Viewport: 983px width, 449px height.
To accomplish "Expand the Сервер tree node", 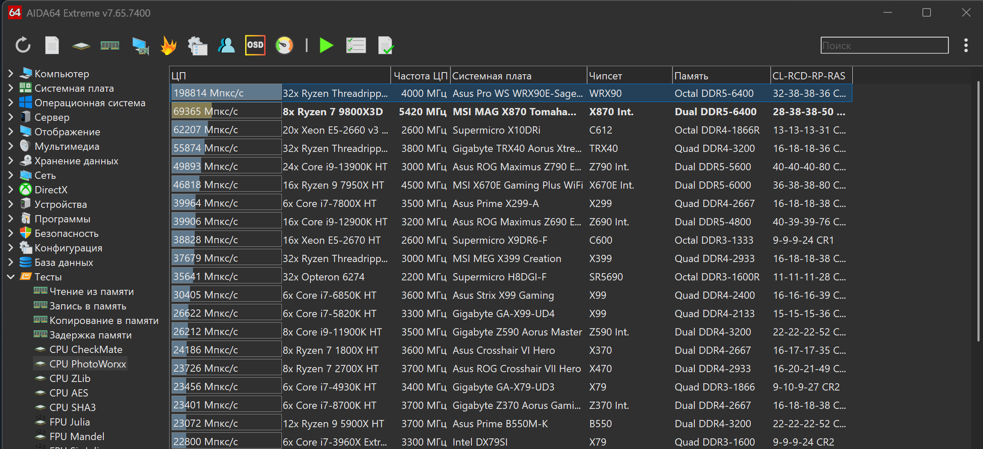I will [11, 117].
